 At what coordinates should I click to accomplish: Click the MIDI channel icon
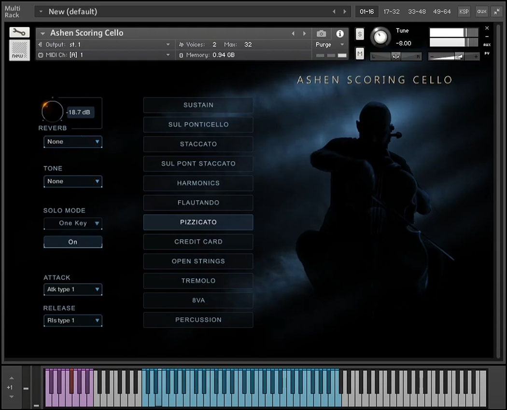tap(41, 55)
